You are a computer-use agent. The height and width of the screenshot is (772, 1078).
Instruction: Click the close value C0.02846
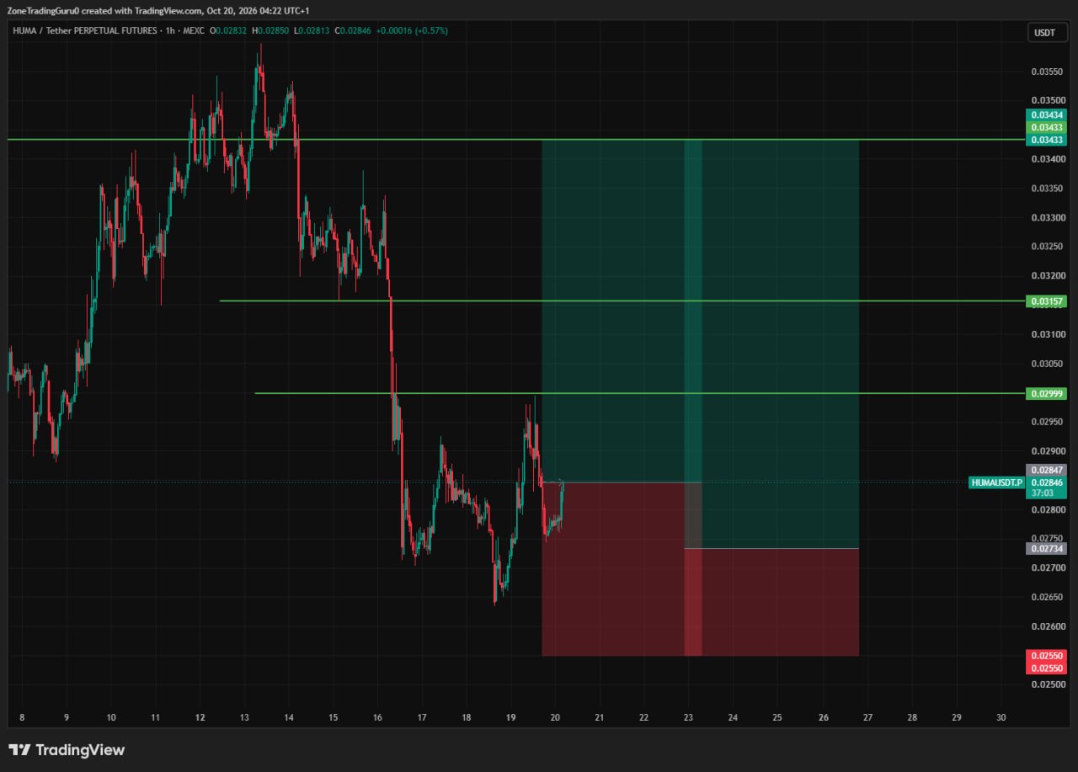tap(352, 30)
